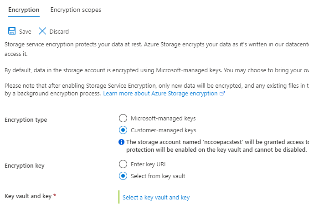309x209 pixels.
Task: Click the Save floppy disk icon
Action: click(12, 31)
